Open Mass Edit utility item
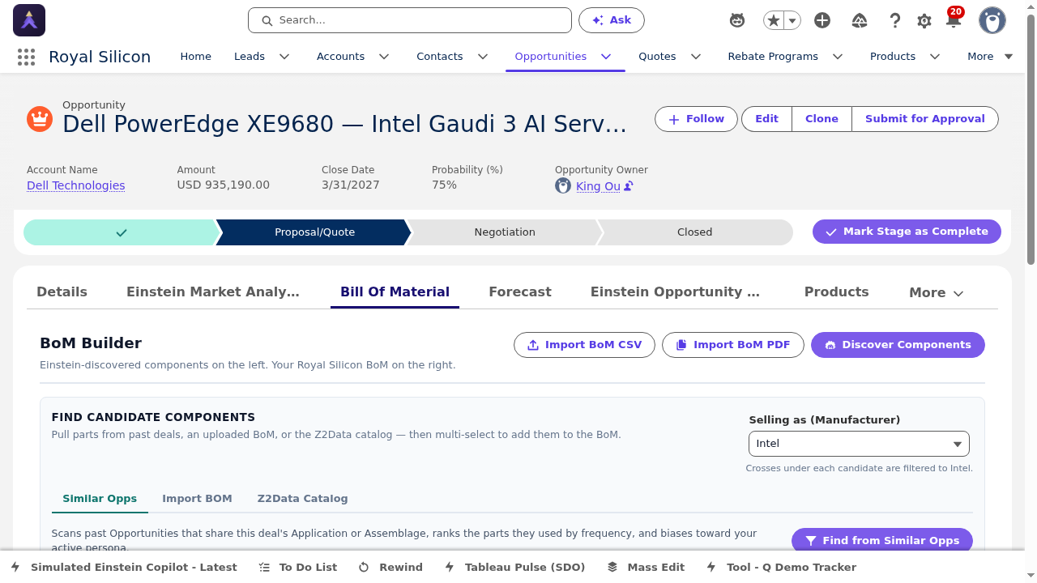Image resolution: width=1037 pixels, height=583 pixels. (646, 567)
